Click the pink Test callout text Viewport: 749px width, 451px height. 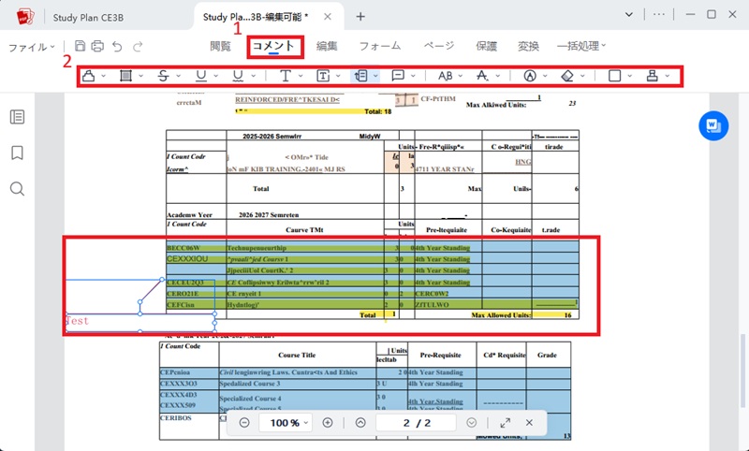(77, 321)
